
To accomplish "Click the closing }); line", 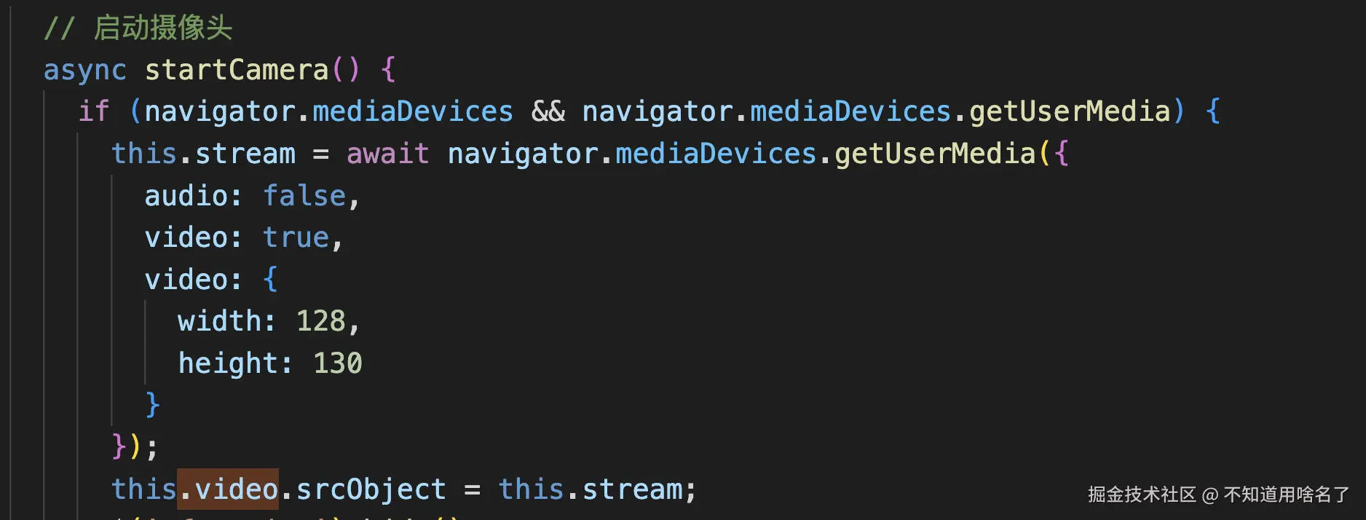I will [135, 446].
